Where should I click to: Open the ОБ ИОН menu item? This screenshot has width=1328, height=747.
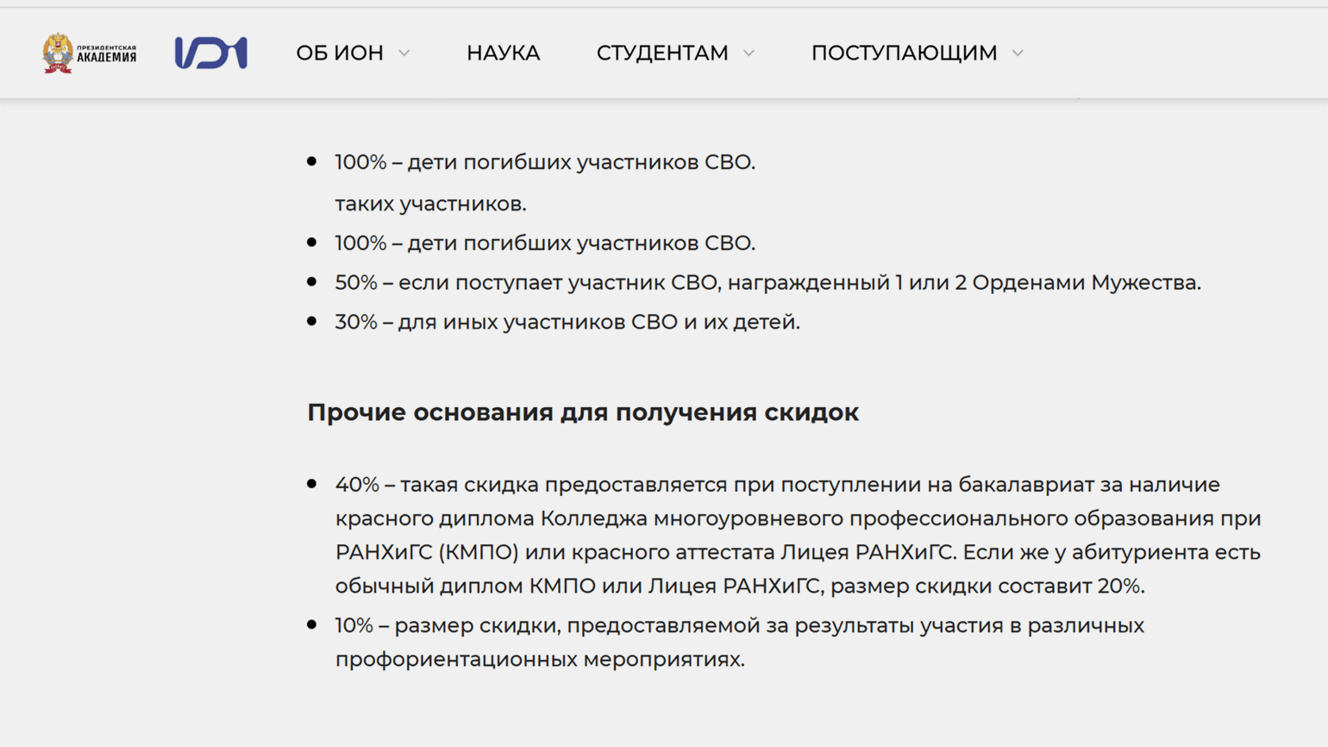340,53
